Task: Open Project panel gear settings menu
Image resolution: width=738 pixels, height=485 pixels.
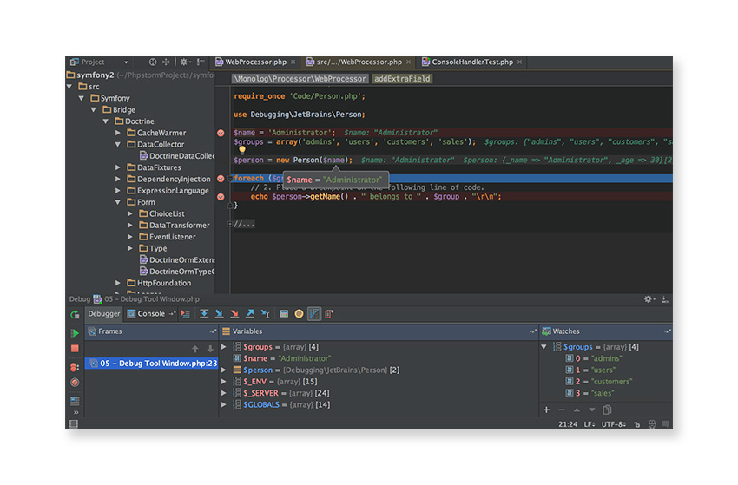Action: point(185,62)
